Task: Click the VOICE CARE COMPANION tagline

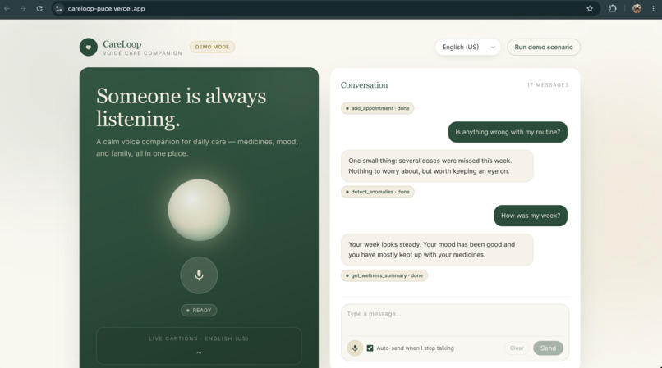Action: 143,53
